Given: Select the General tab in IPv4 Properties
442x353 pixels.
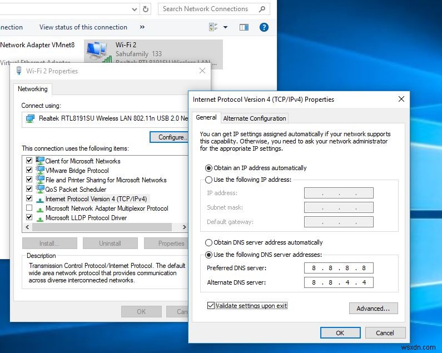Looking at the screenshot, I should pos(206,117).
